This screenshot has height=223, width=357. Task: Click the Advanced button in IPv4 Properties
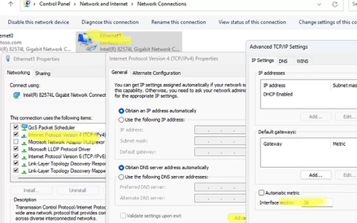point(237,218)
